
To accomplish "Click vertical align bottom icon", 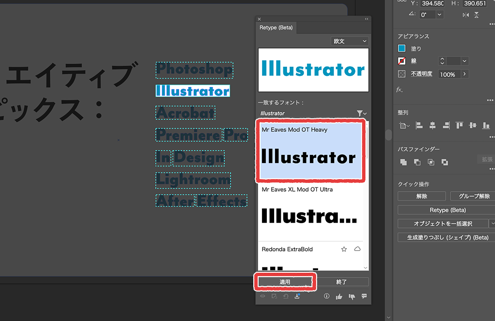I will coord(486,126).
